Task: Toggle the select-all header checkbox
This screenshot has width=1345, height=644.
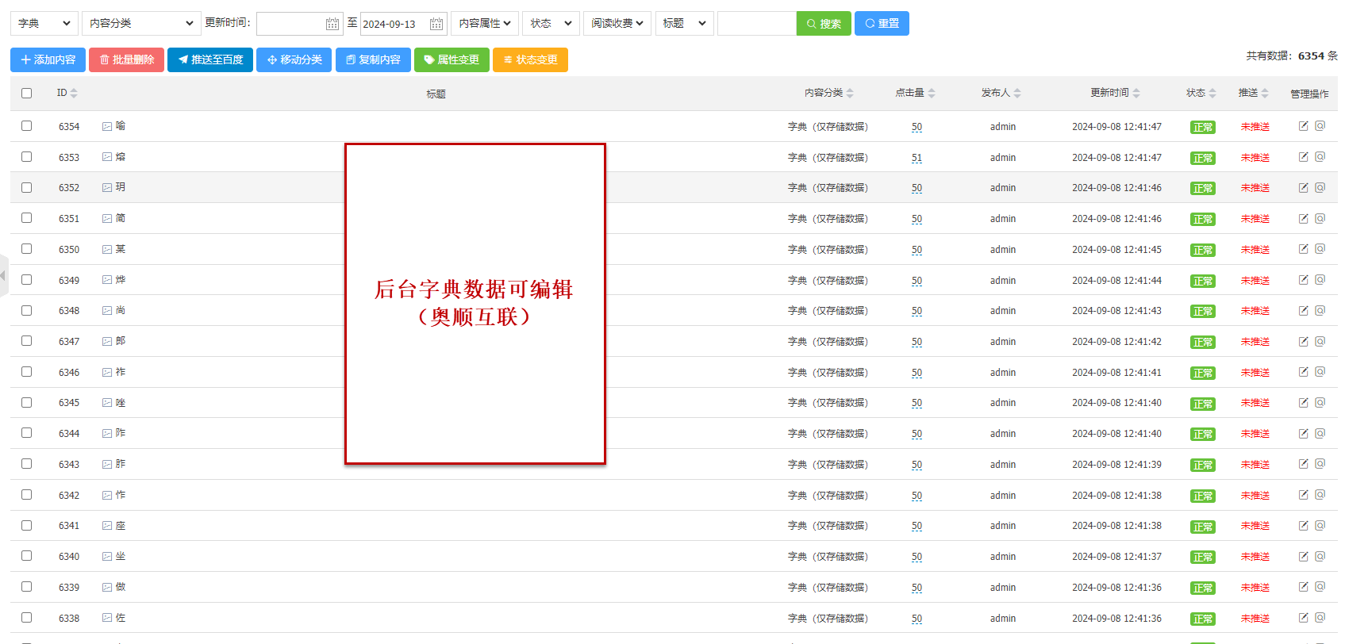Action: [x=27, y=94]
